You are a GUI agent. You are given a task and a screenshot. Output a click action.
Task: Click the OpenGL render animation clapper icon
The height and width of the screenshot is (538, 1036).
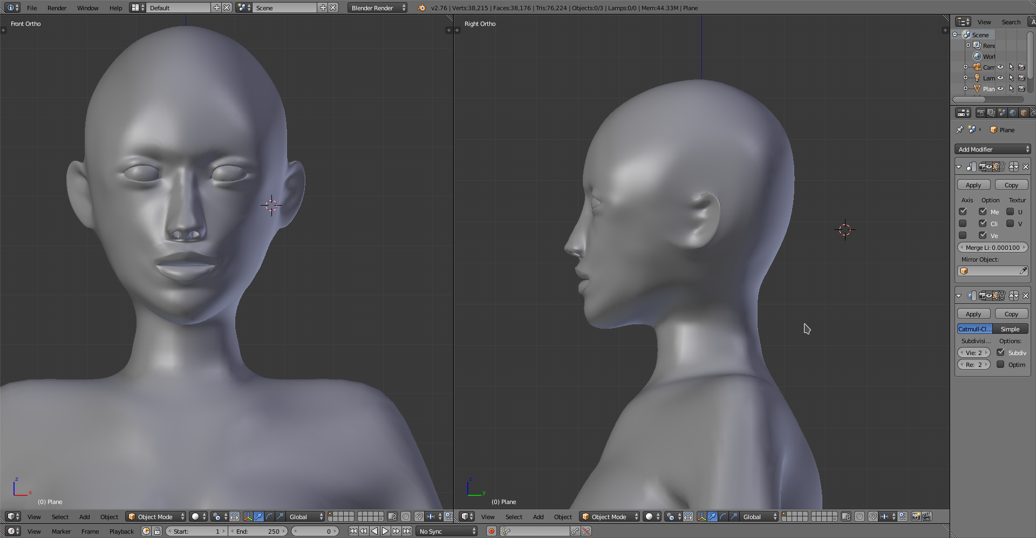pyautogui.click(x=926, y=516)
